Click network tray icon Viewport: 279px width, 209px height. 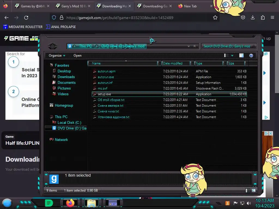click(x=242, y=203)
